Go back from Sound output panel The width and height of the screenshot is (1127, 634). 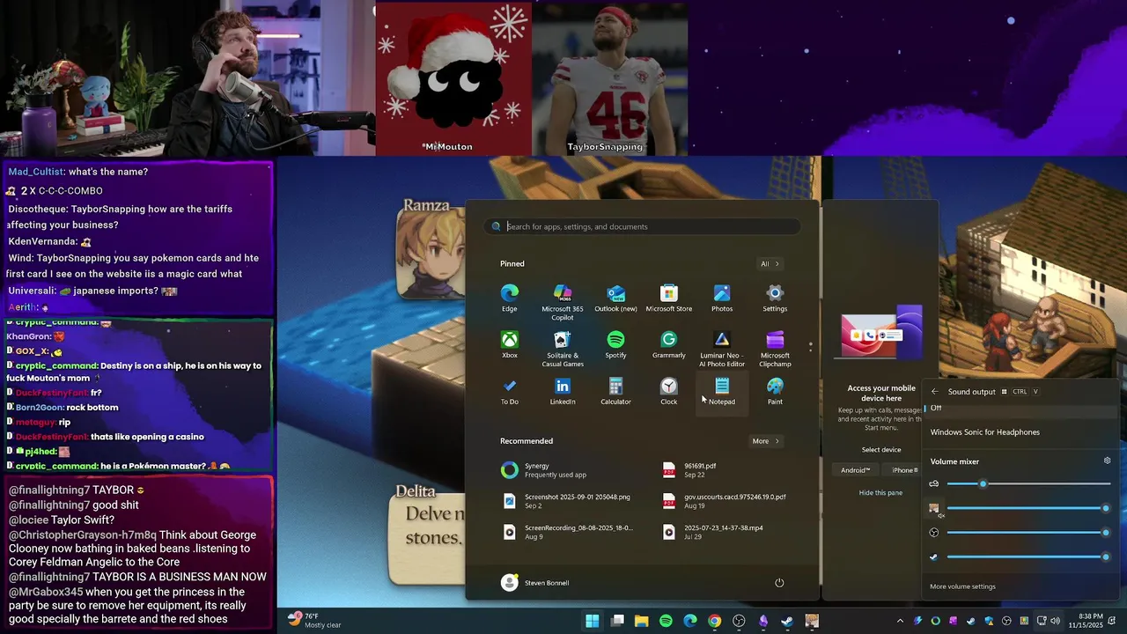click(935, 392)
